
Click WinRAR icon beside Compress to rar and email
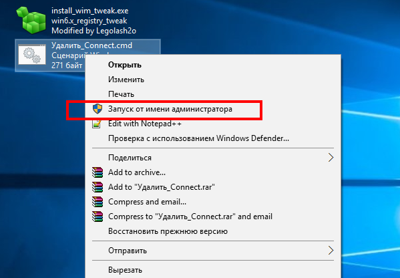pyautogui.click(x=97, y=217)
